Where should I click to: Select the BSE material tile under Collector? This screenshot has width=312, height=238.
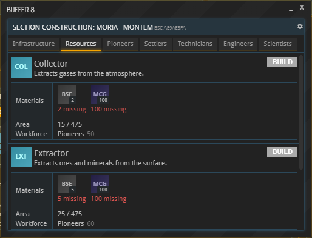[67, 94]
